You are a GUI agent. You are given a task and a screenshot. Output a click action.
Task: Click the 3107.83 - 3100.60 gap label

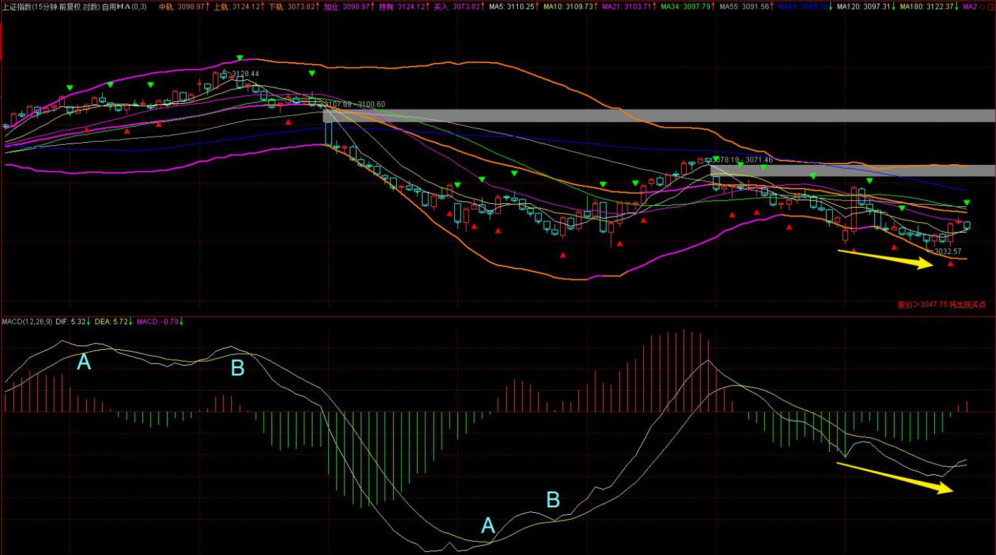[355, 104]
